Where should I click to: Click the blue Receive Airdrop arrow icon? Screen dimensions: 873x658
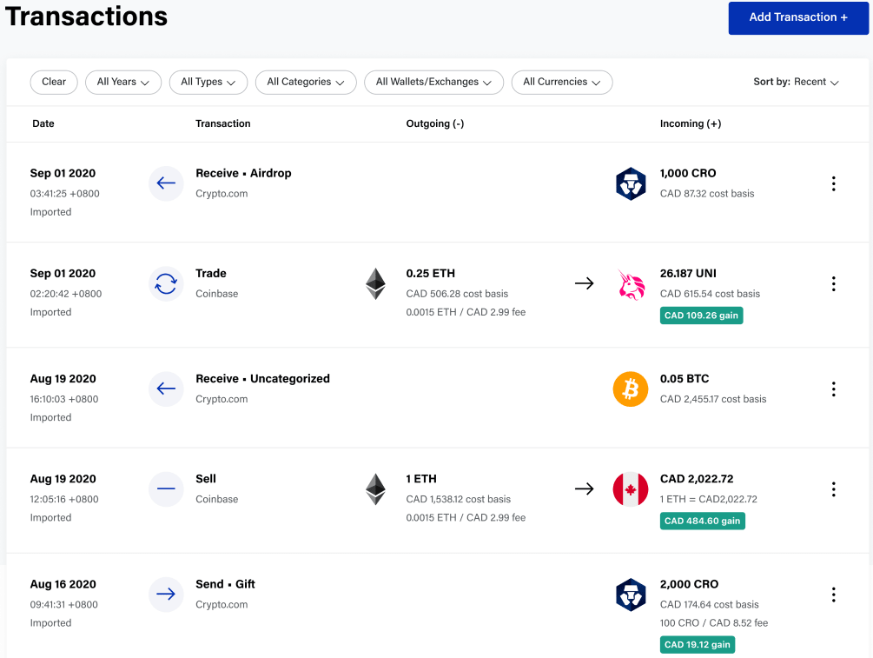(x=166, y=183)
